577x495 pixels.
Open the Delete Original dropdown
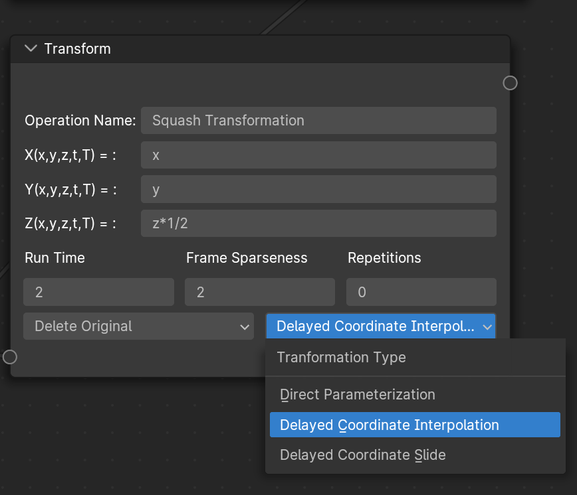coord(138,326)
